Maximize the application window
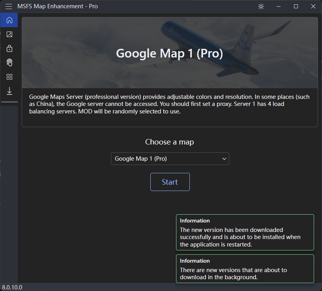Screen dimensions: 322x291 point(296,7)
